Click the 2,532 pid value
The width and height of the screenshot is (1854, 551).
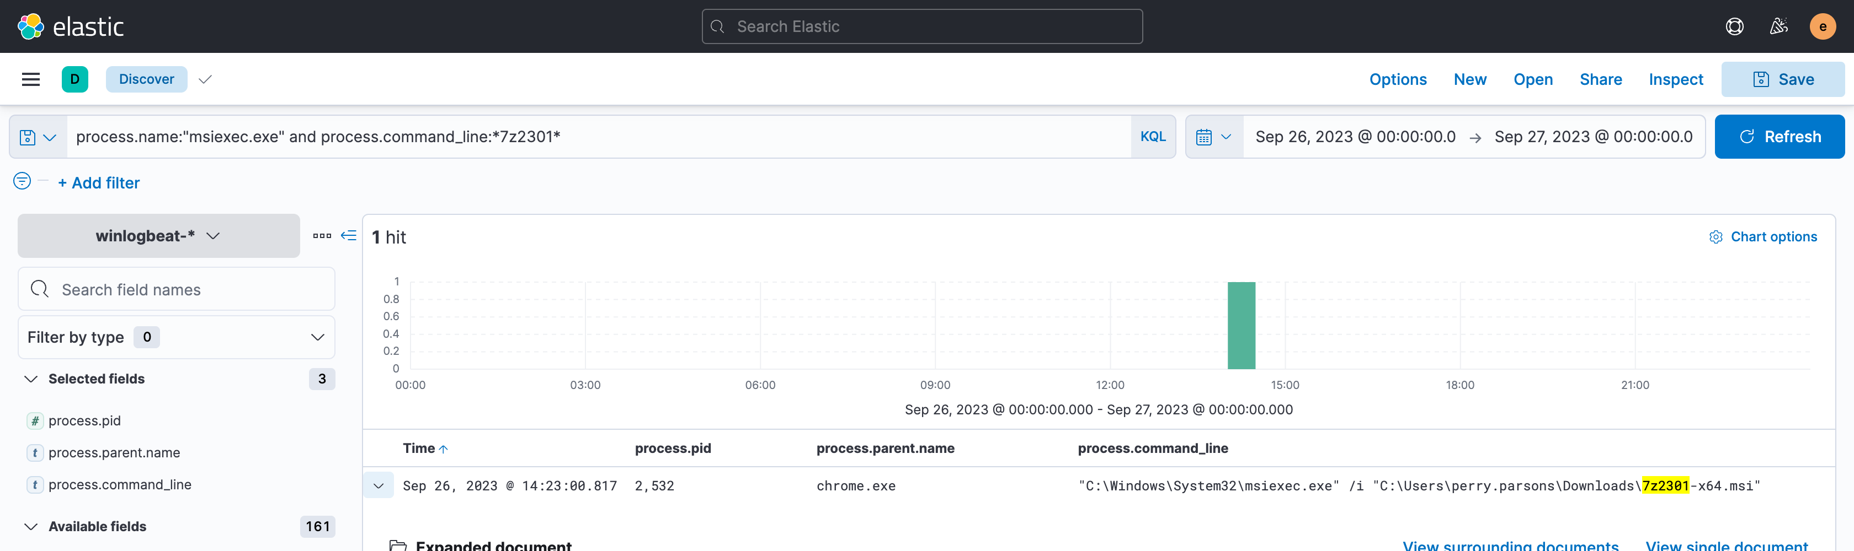(x=654, y=487)
